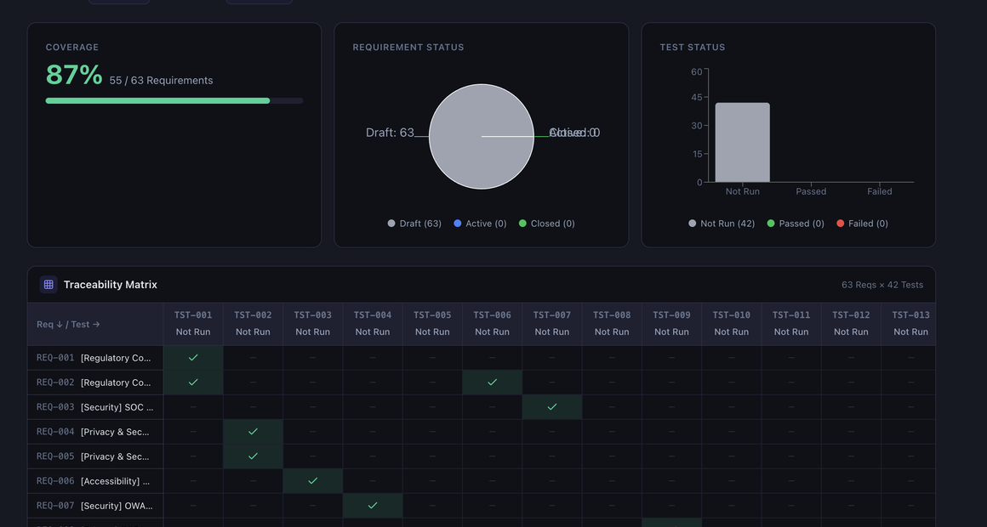Click the Traceability Matrix grid icon
The image size is (987, 527).
48,285
